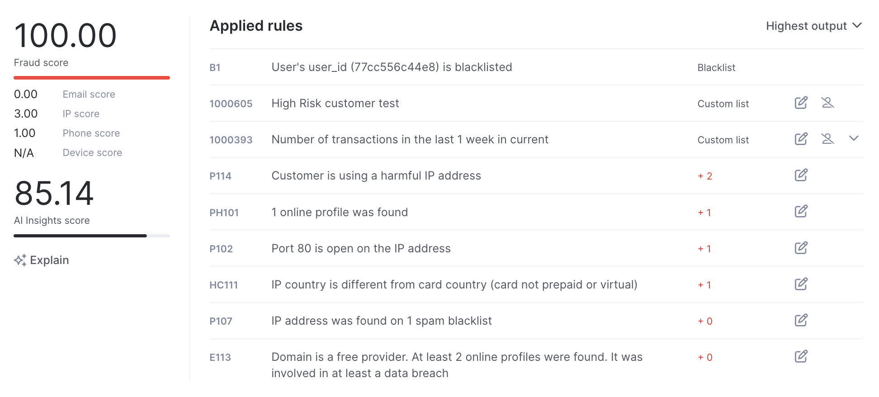Screen dimensions: 879x397
Task: Edit rule P102 Port 80 open
Action: 801,248
